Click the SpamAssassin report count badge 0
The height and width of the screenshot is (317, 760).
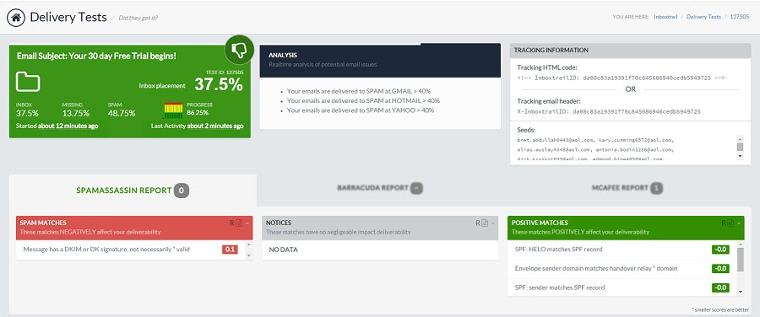(x=182, y=191)
